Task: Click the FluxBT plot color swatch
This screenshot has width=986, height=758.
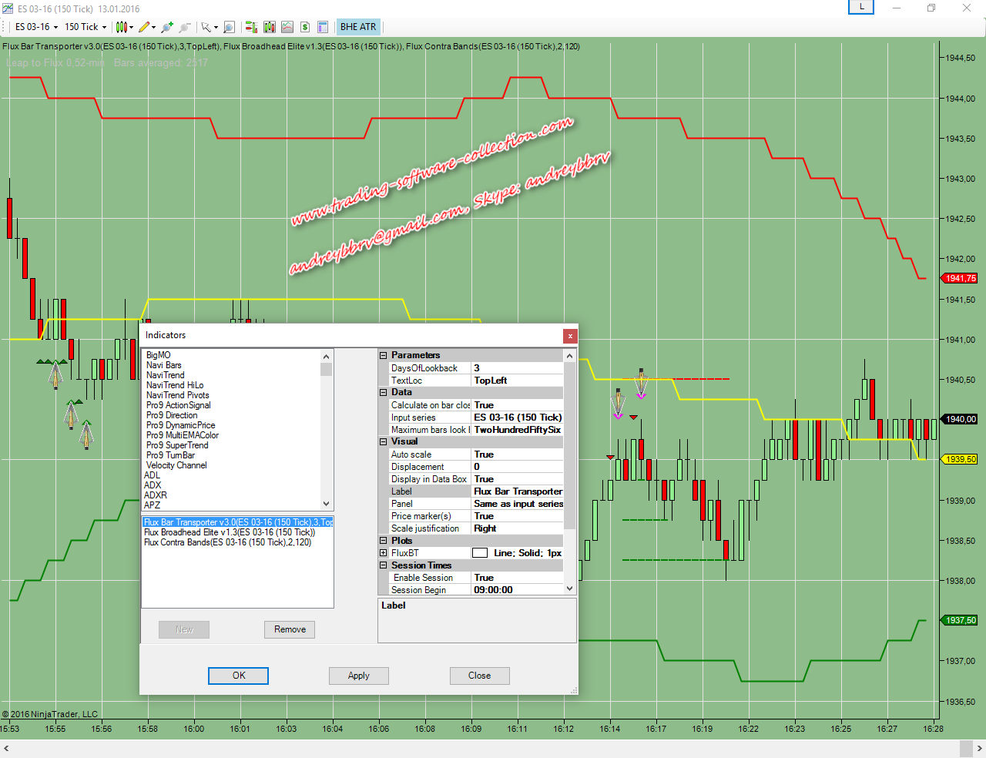Action: [x=480, y=553]
